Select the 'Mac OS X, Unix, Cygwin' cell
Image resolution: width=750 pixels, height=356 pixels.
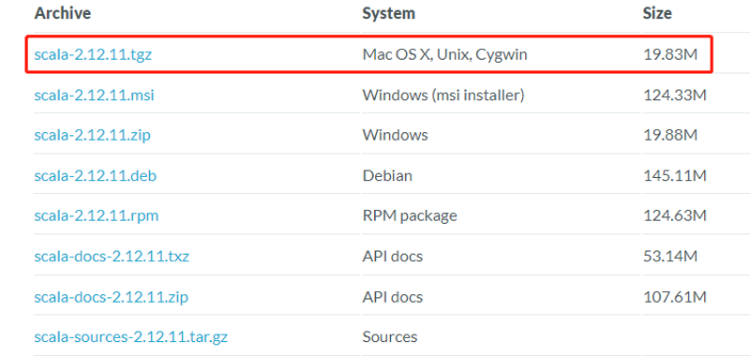pyautogui.click(x=444, y=55)
